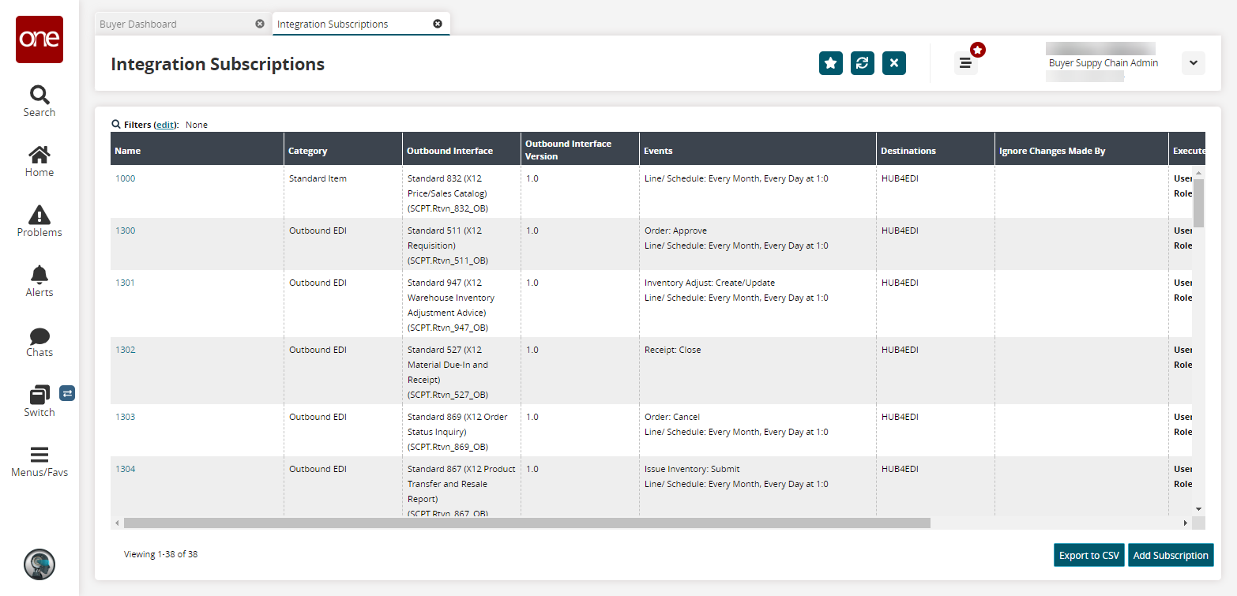Open subscription 1301 link
This screenshot has width=1237, height=596.
pyautogui.click(x=125, y=283)
